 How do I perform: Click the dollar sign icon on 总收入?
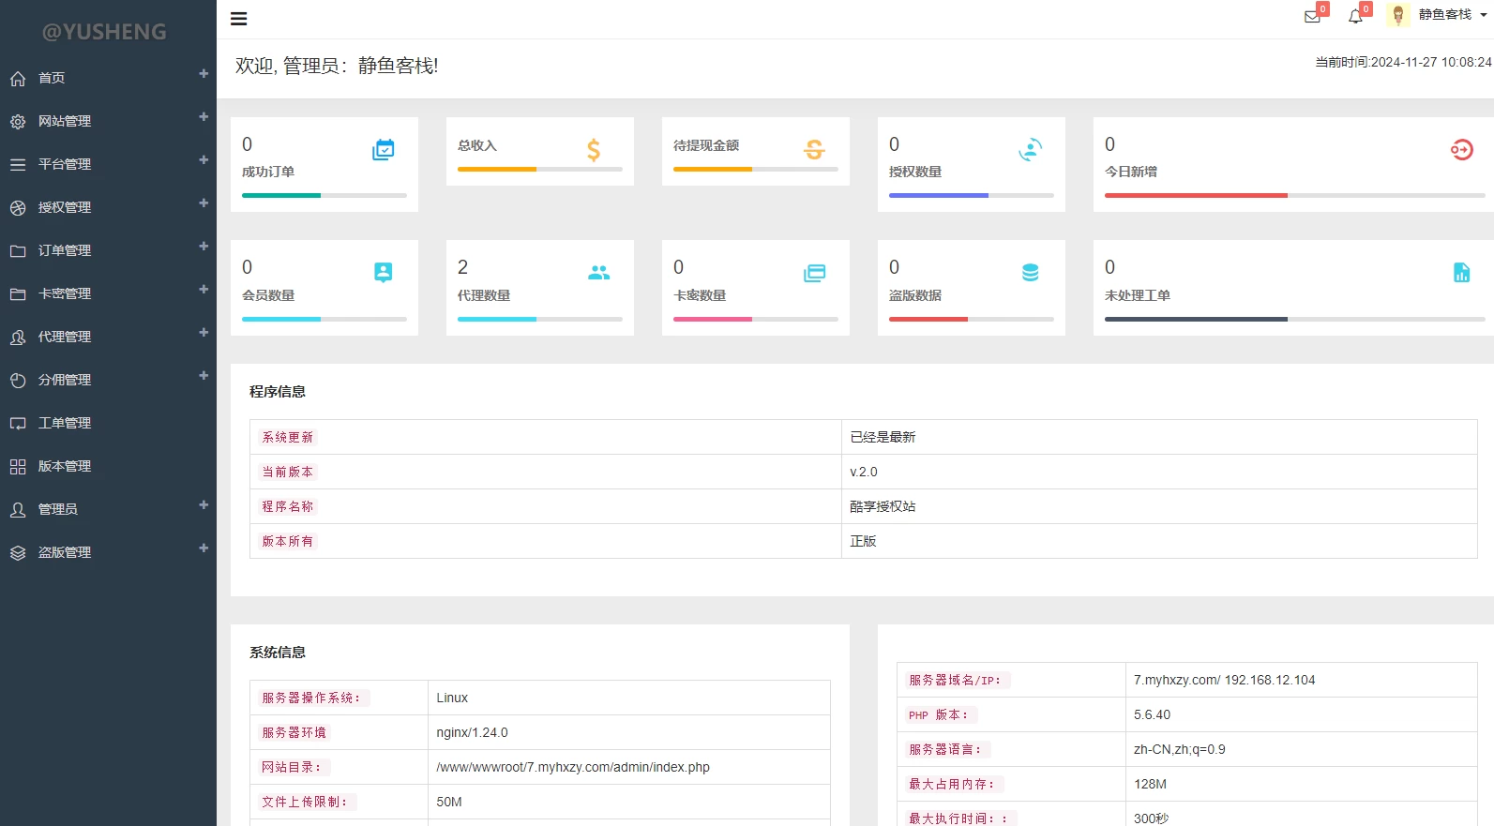pyautogui.click(x=594, y=150)
